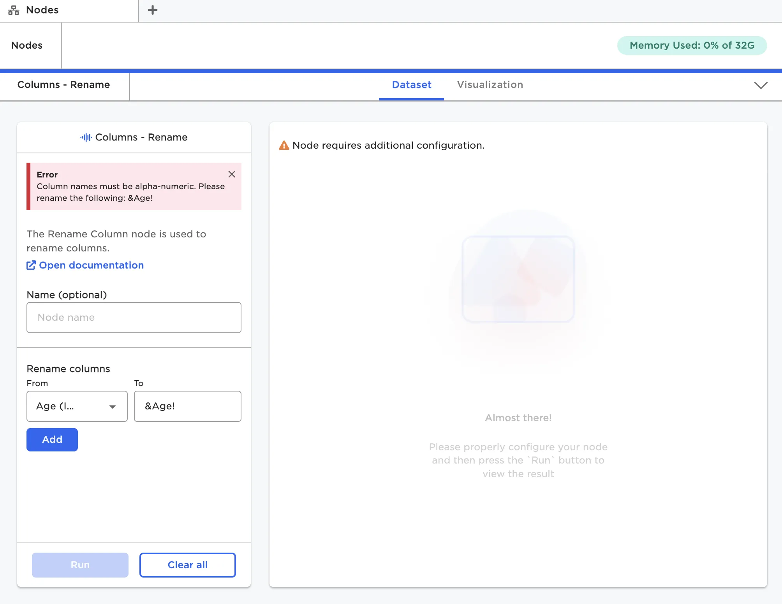This screenshot has width=782, height=604.
Task: Click the external link icon beside documentation
Action: 31,265
